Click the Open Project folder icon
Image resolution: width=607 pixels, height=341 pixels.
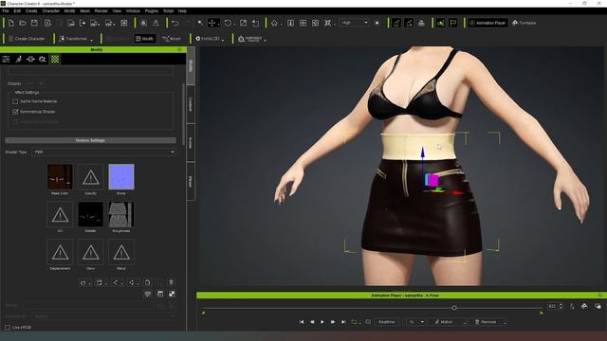23,23
